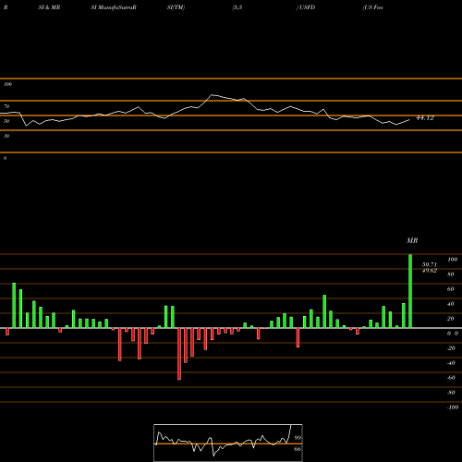
Task: Click the deepest red MR histogram bar
Action: (x=179, y=354)
